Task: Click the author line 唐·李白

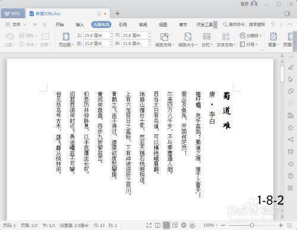Action: [212, 108]
